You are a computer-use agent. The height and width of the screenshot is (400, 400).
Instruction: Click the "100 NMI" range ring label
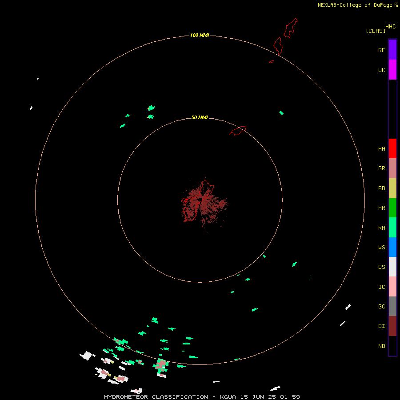pyautogui.click(x=200, y=35)
